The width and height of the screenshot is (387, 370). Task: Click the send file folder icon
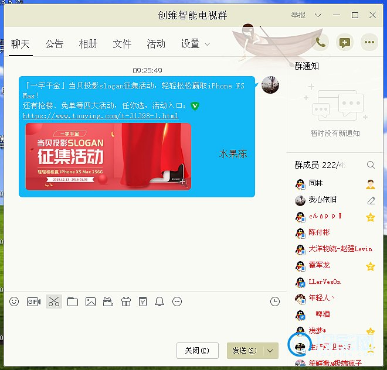coord(72,302)
